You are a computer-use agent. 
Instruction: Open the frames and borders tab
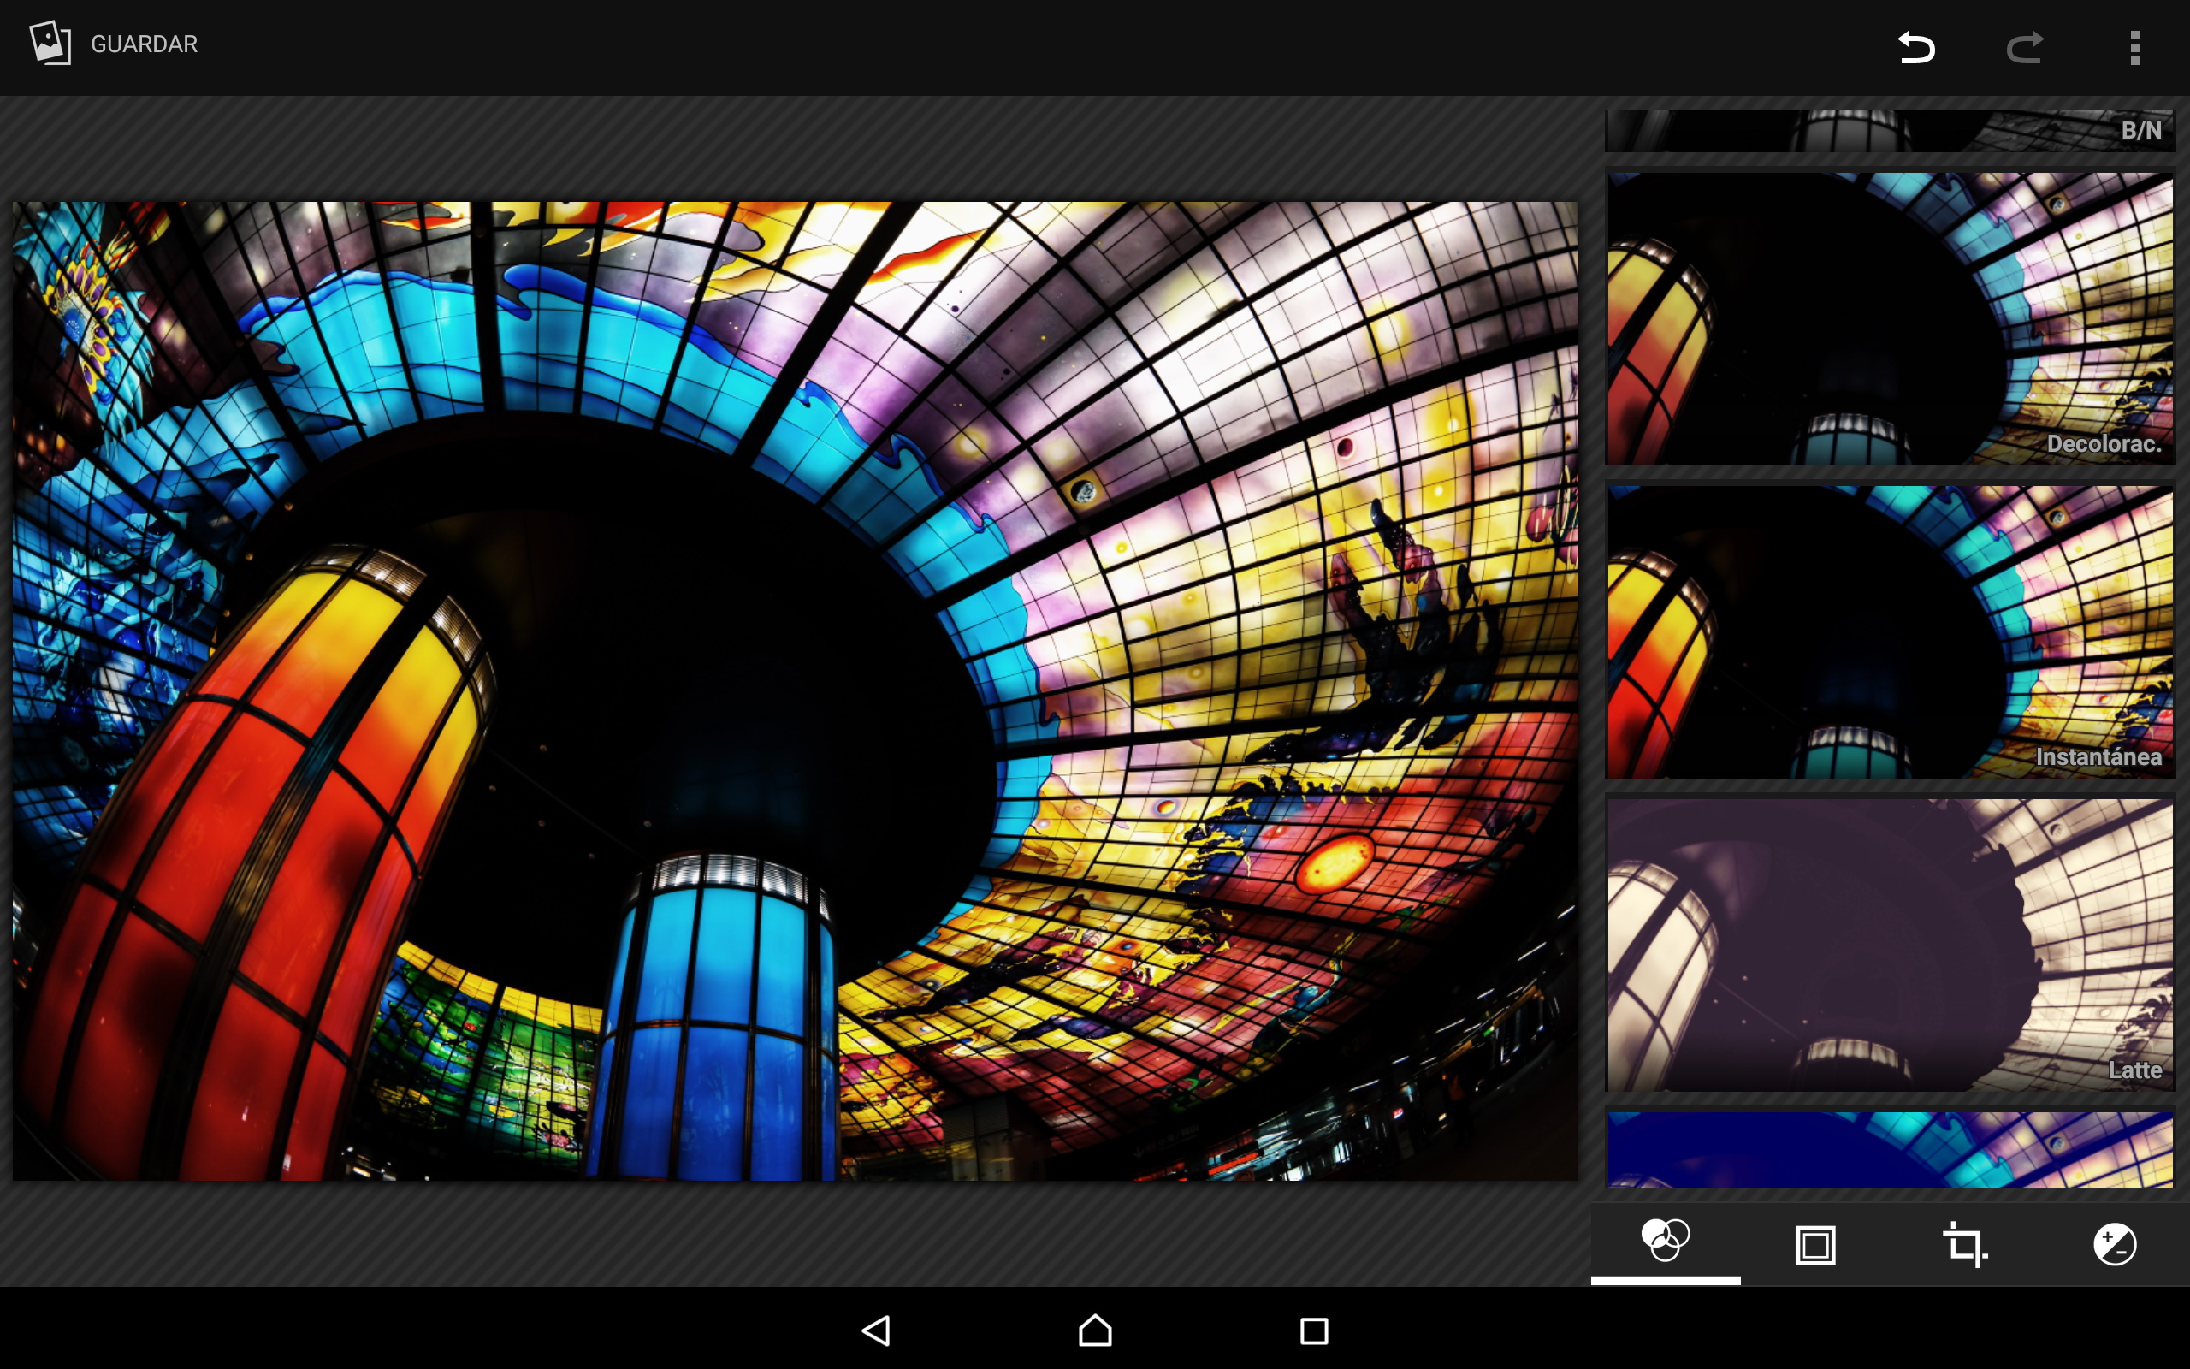(x=1814, y=1245)
